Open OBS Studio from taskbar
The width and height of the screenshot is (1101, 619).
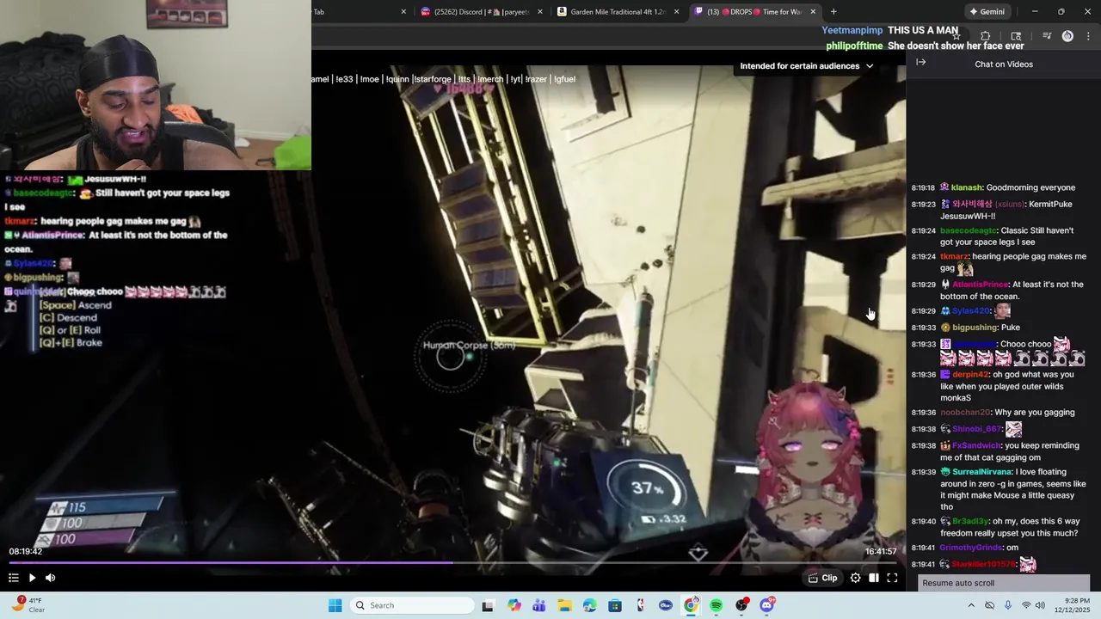pyautogui.click(x=741, y=605)
